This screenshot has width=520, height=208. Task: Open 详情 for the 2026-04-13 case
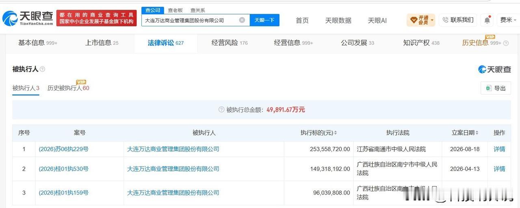pyautogui.click(x=499, y=169)
